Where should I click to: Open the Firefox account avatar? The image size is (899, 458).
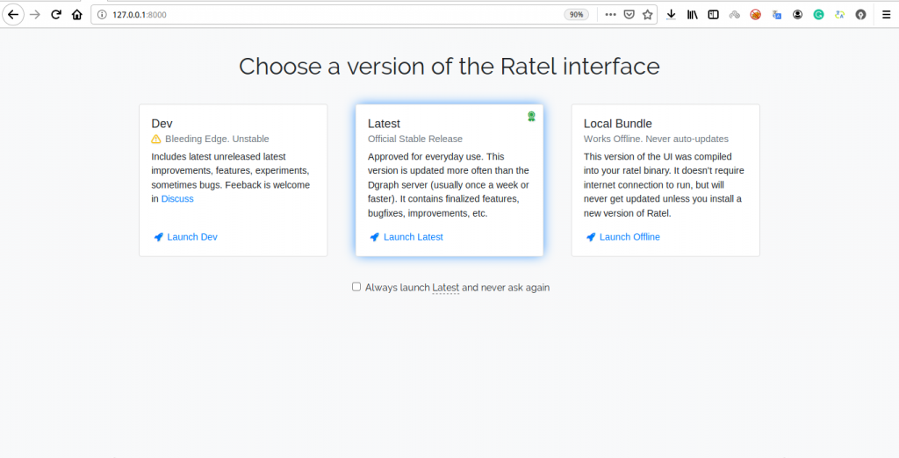click(797, 15)
